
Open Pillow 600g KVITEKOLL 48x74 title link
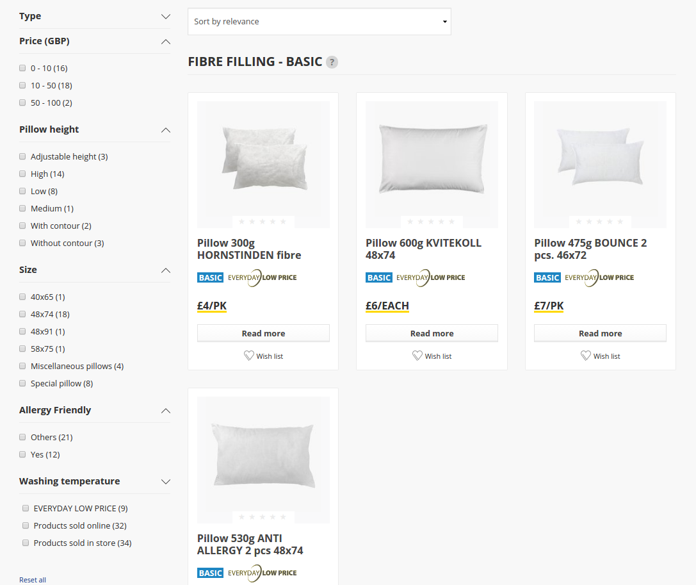423,249
